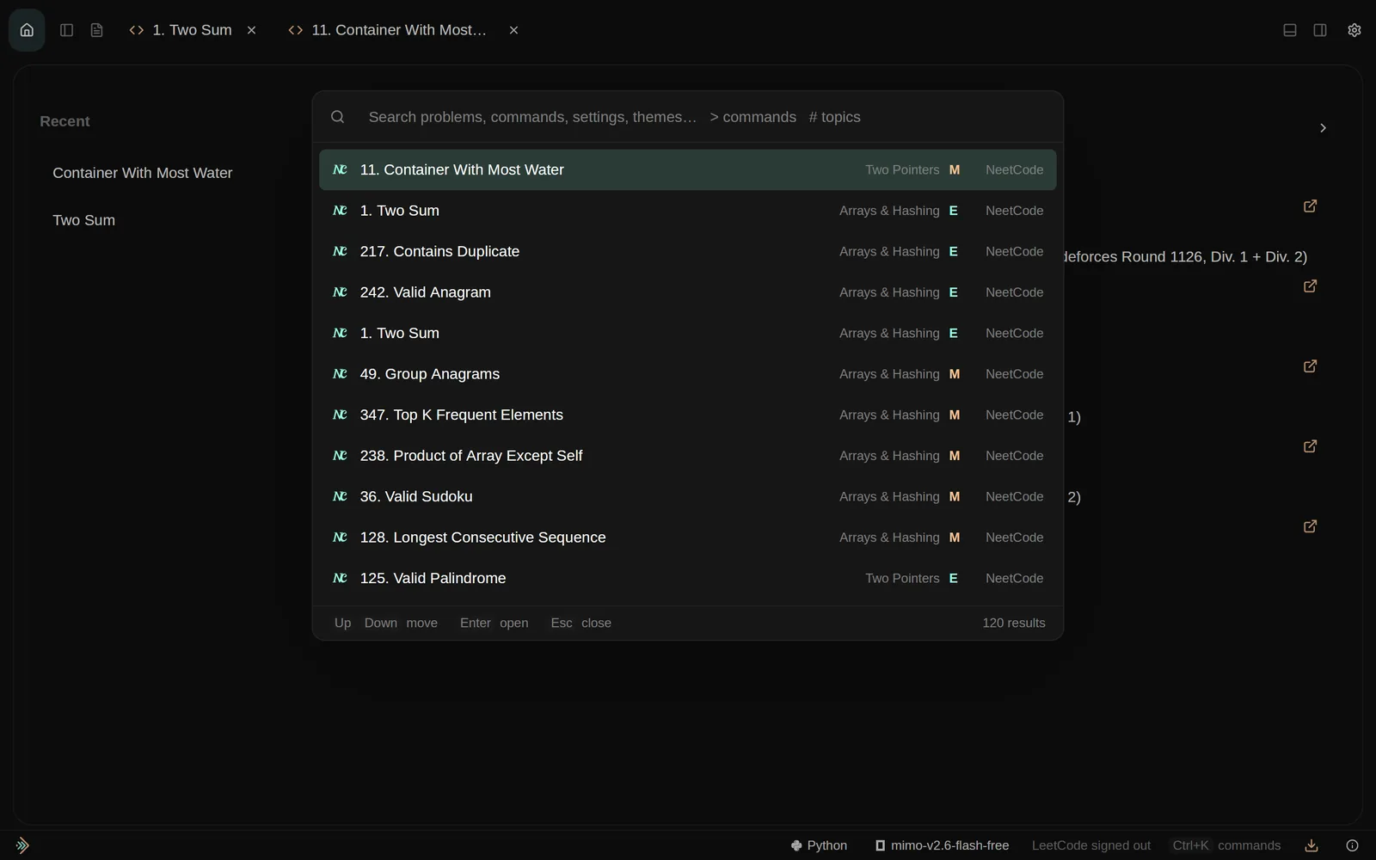1376x860 pixels.
Task: Go to the Home view icon
Action: [27, 30]
